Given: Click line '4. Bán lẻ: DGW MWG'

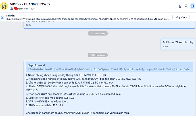Looking at the screenshot, I should (x=106, y=88).
